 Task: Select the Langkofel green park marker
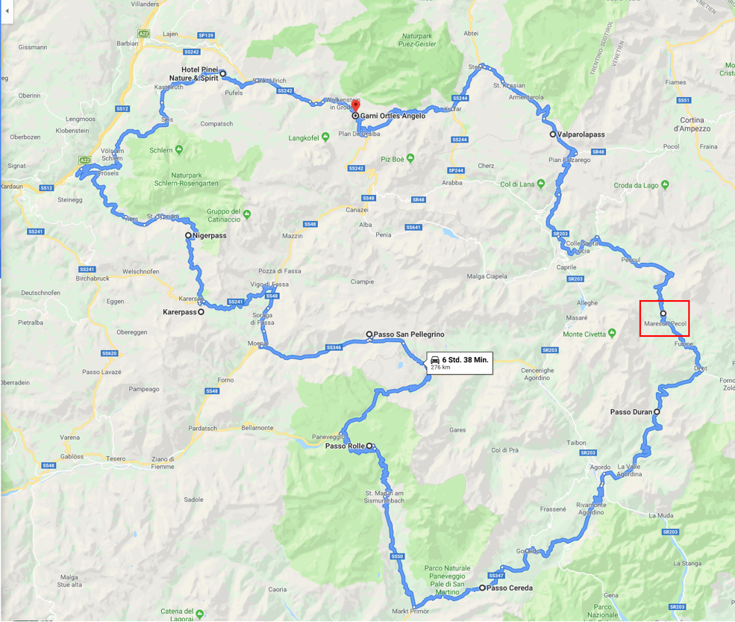tap(326, 137)
